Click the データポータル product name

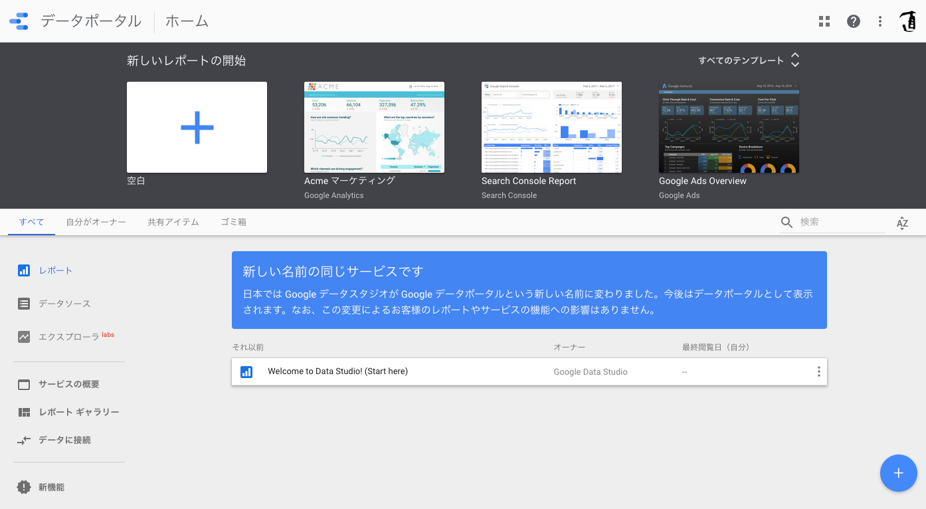(x=91, y=21)
